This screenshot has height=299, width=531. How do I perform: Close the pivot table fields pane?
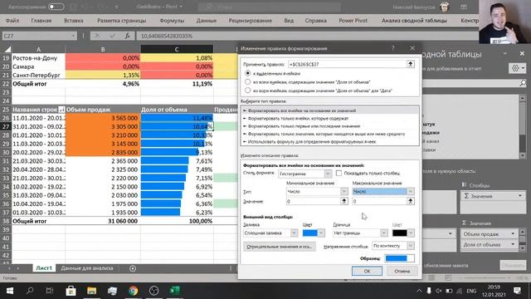coord(522,53)
